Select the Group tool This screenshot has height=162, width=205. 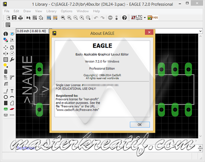pyautogui.click(x=6, y=60)
